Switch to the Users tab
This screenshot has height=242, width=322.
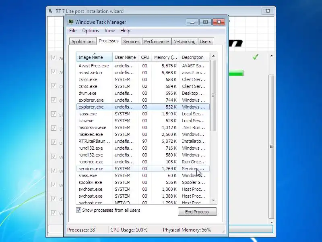pyautogui.click(x=205, y=42)
